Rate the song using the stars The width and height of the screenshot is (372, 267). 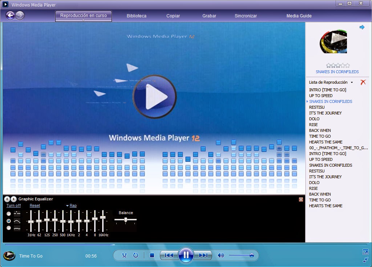pyautogui.click(x=338, y=66)
